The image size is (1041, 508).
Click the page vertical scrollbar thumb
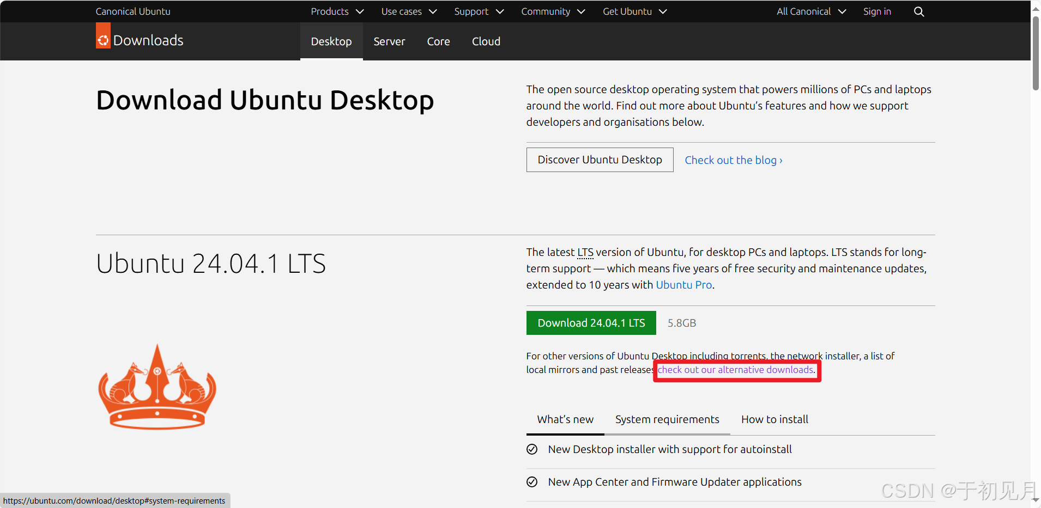pyautogui.click(x=1036, y=53)
